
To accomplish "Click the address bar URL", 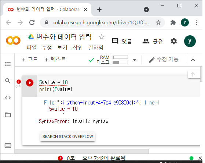I will point(100,22).
